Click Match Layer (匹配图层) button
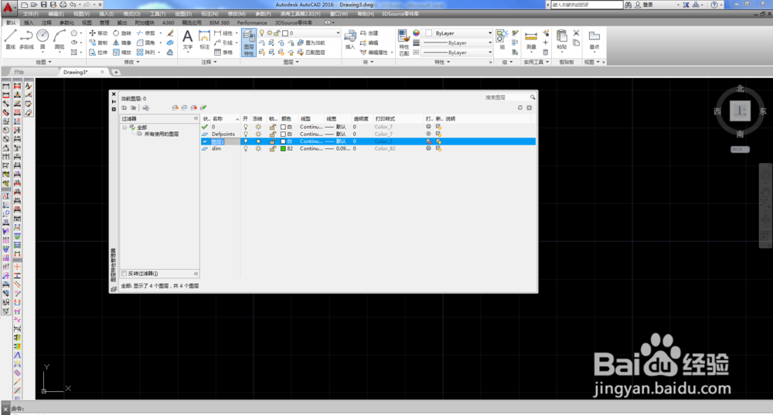 tap(311, 53)
